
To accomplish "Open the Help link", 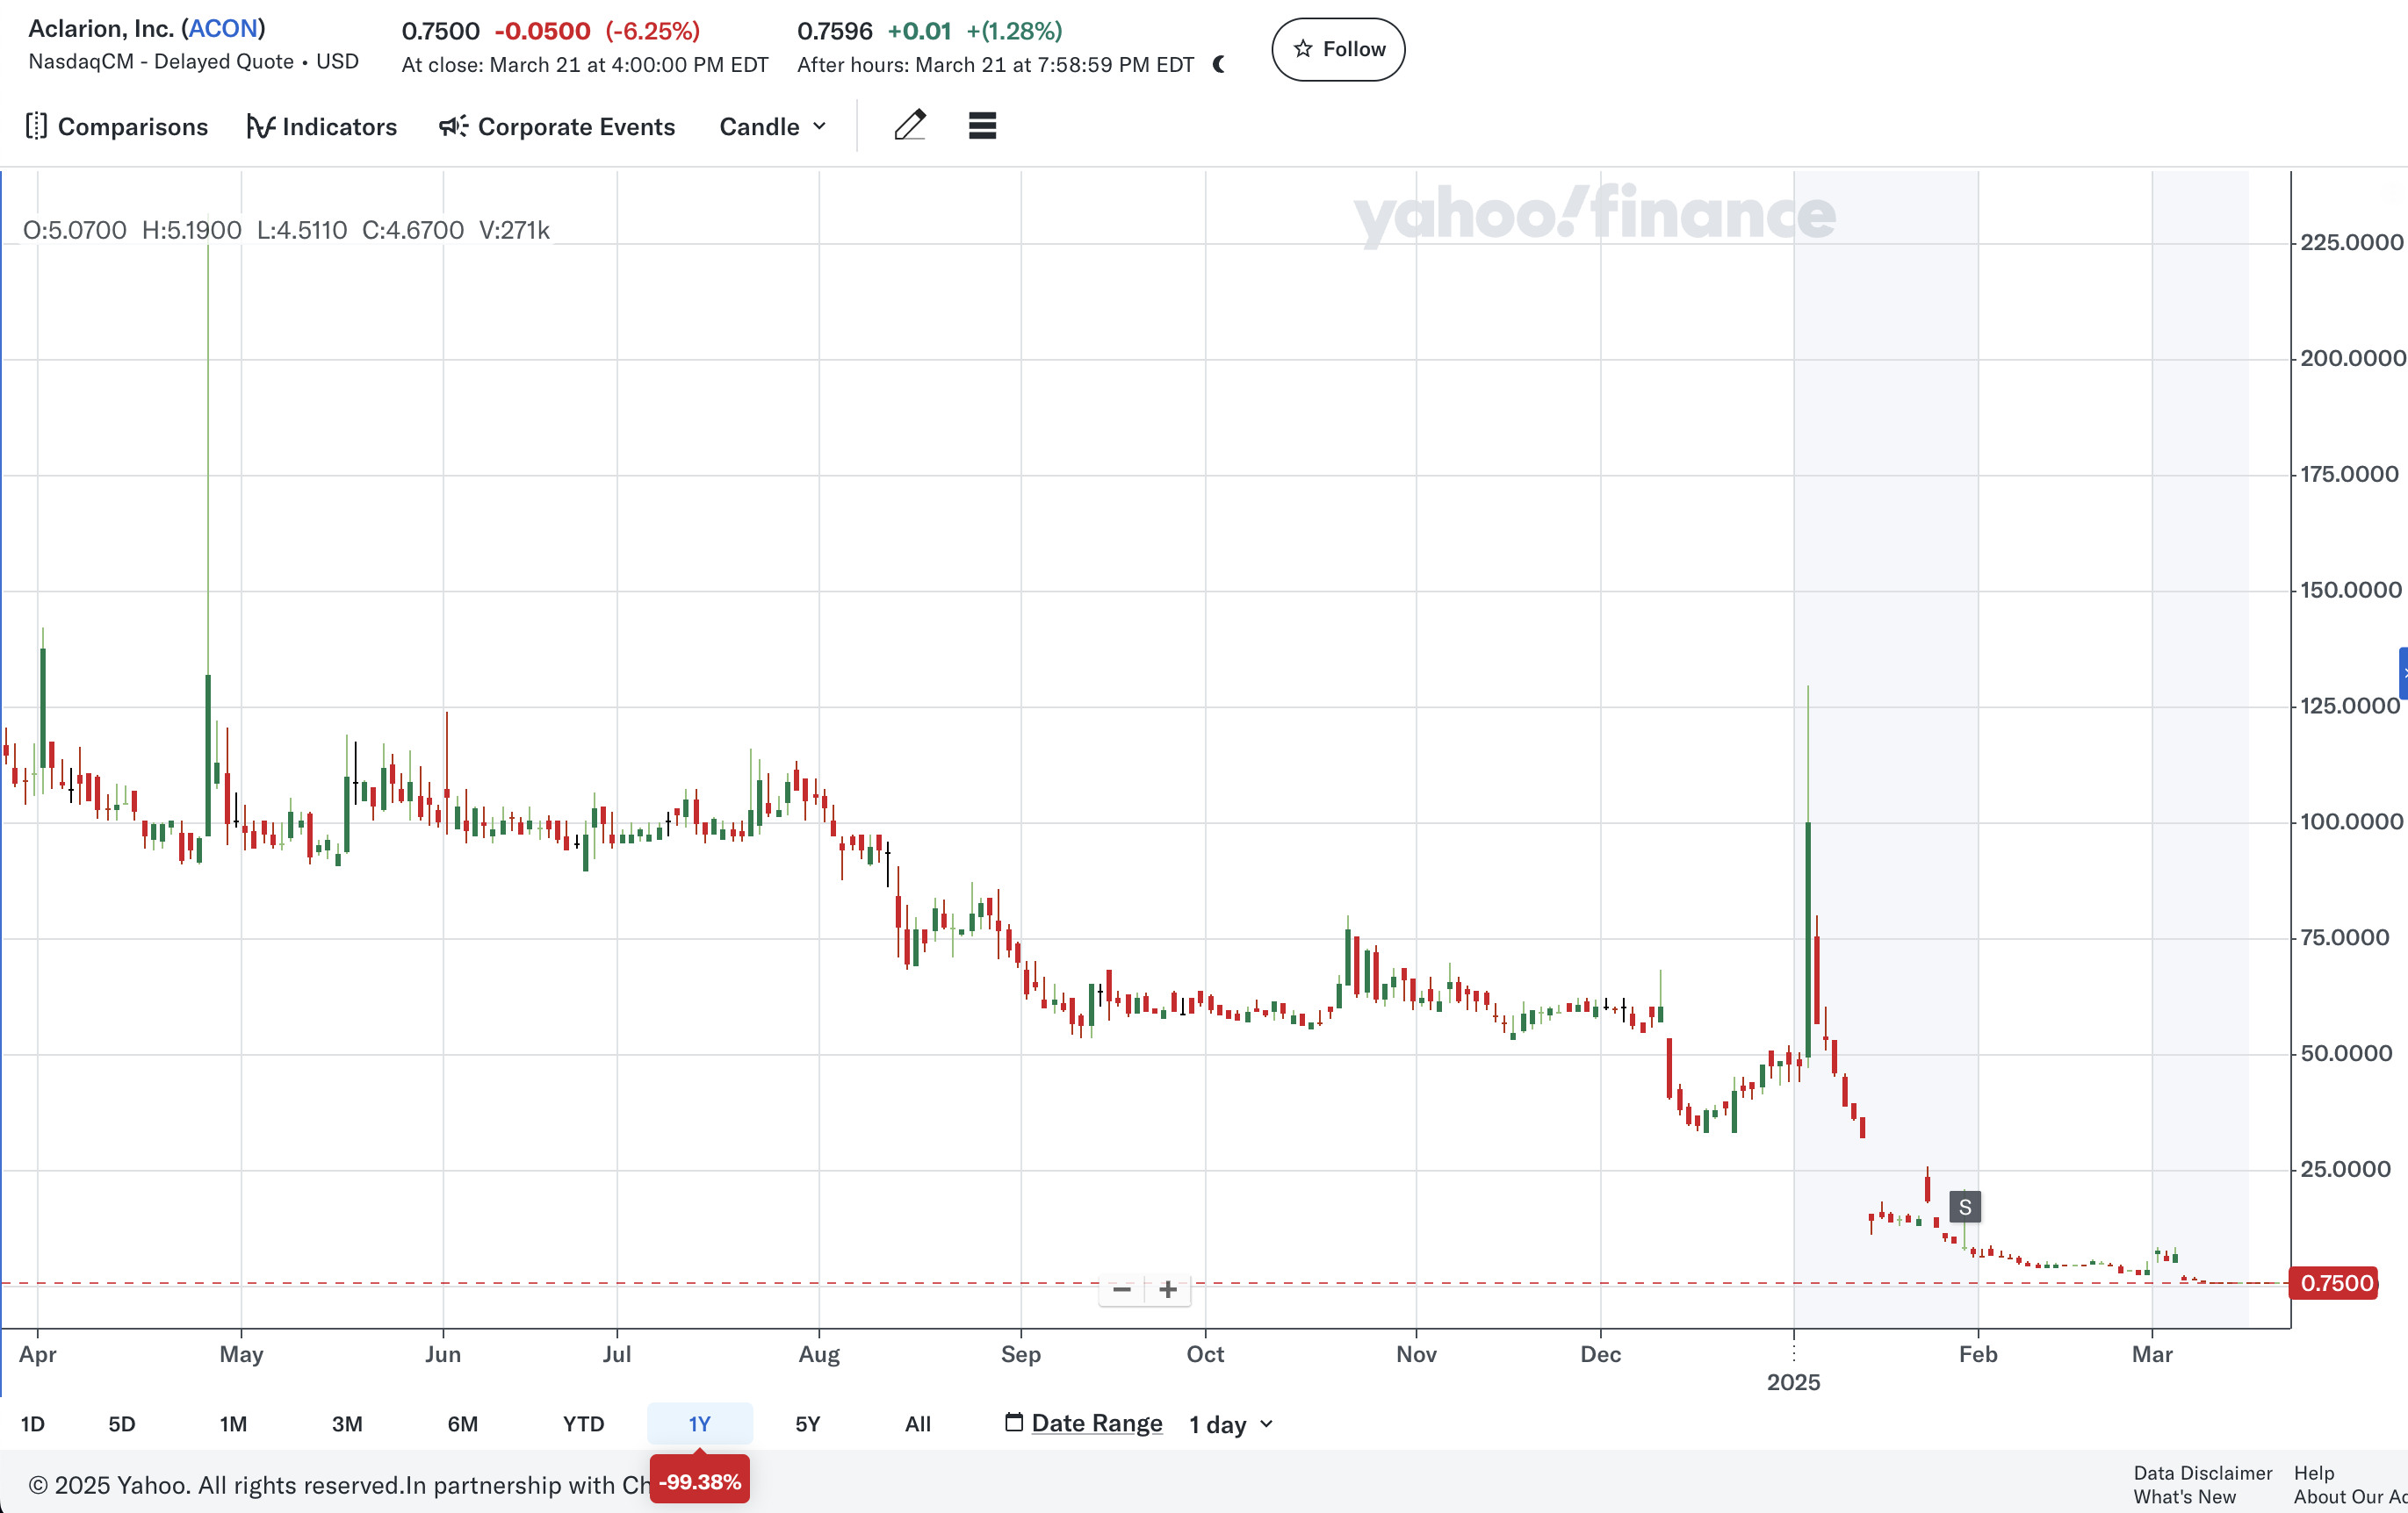I will coord(2313,1473).
